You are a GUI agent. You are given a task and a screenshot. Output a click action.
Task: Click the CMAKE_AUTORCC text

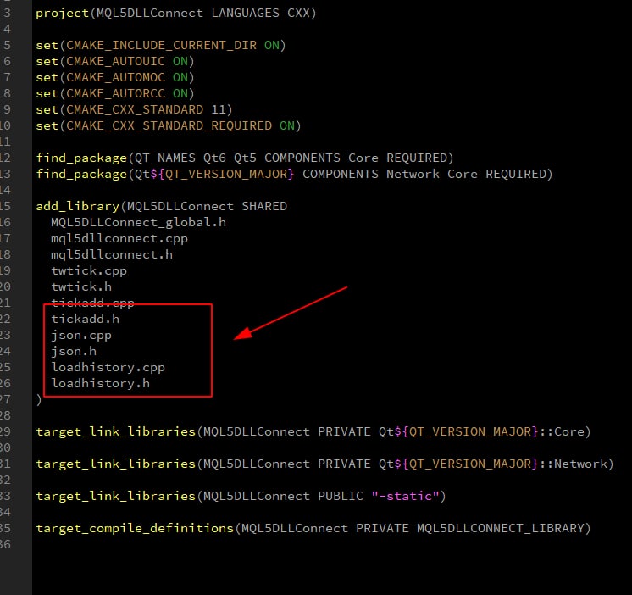pos(116,93)
